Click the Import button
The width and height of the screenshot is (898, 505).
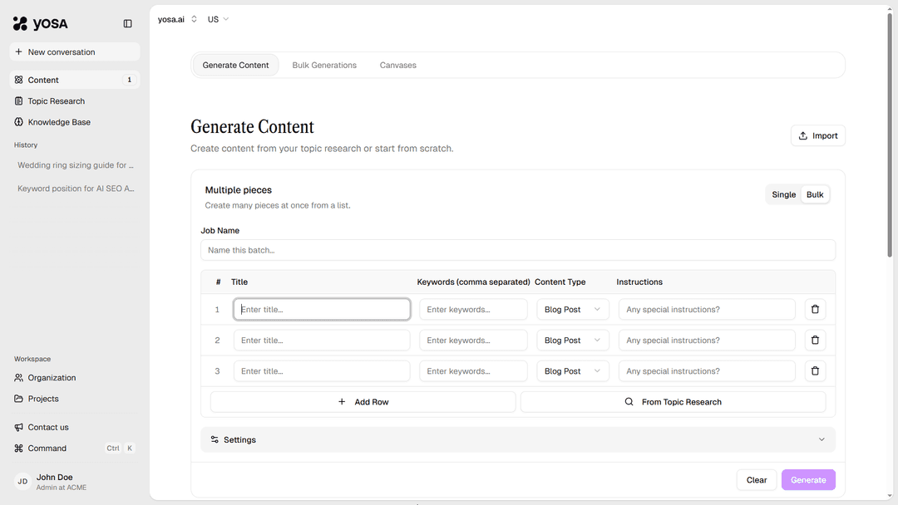point(817,135)
